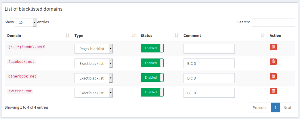This screenshot has width=300, height=119.
Task: Go to page 1 in pagination
Action: (x=275, y=107)
